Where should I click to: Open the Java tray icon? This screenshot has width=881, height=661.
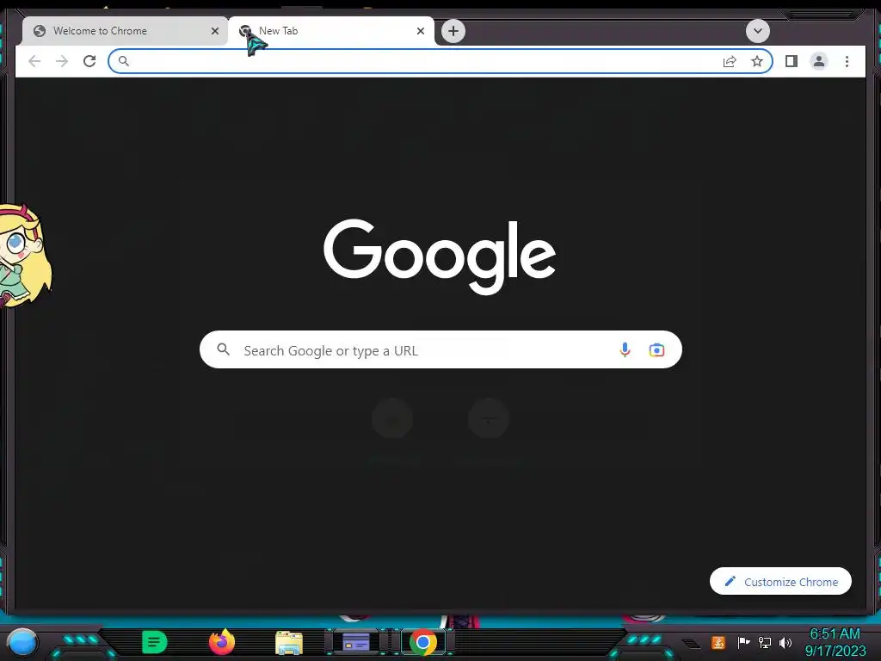718,642
